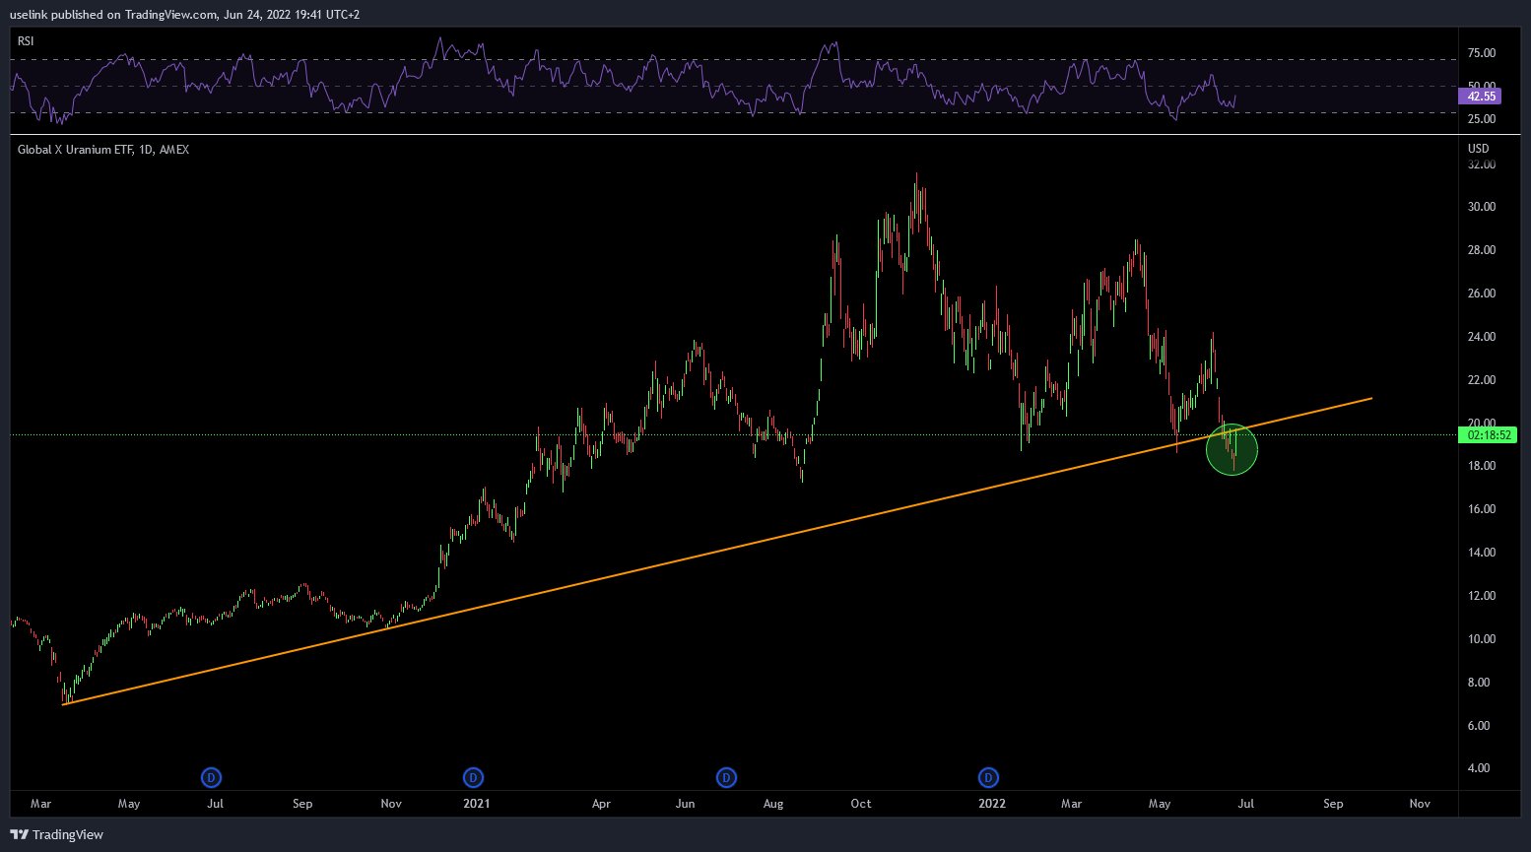Click "75.00" on the RSI scale
The height and width of the screenshot is (852, 1531).
[x=1481, y=53]
